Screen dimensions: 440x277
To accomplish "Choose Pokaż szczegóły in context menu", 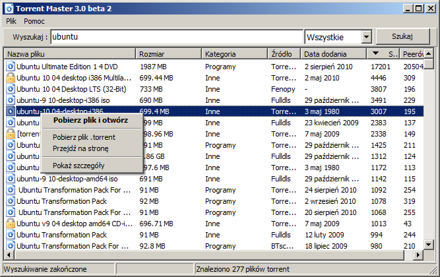I will tap(79, 166).
